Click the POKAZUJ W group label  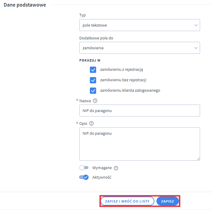(90, 60)
